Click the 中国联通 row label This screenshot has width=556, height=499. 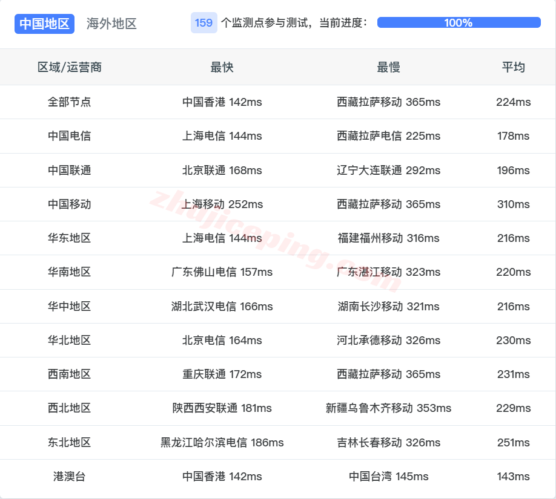tap(69, 170)
